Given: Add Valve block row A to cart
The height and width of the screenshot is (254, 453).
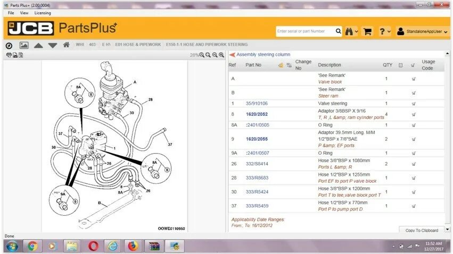Looking at the screenshot, I should coord(414,79).
